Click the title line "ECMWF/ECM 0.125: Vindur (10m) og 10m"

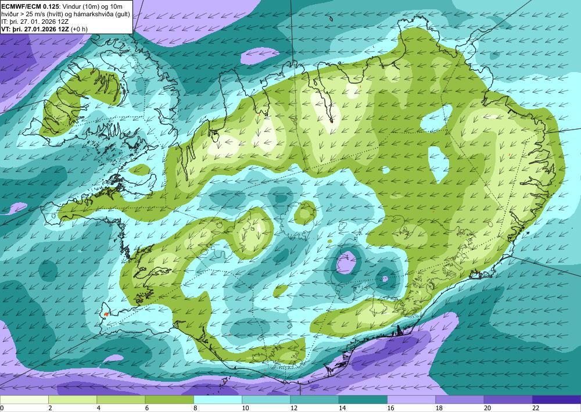(x=62, y=6)
